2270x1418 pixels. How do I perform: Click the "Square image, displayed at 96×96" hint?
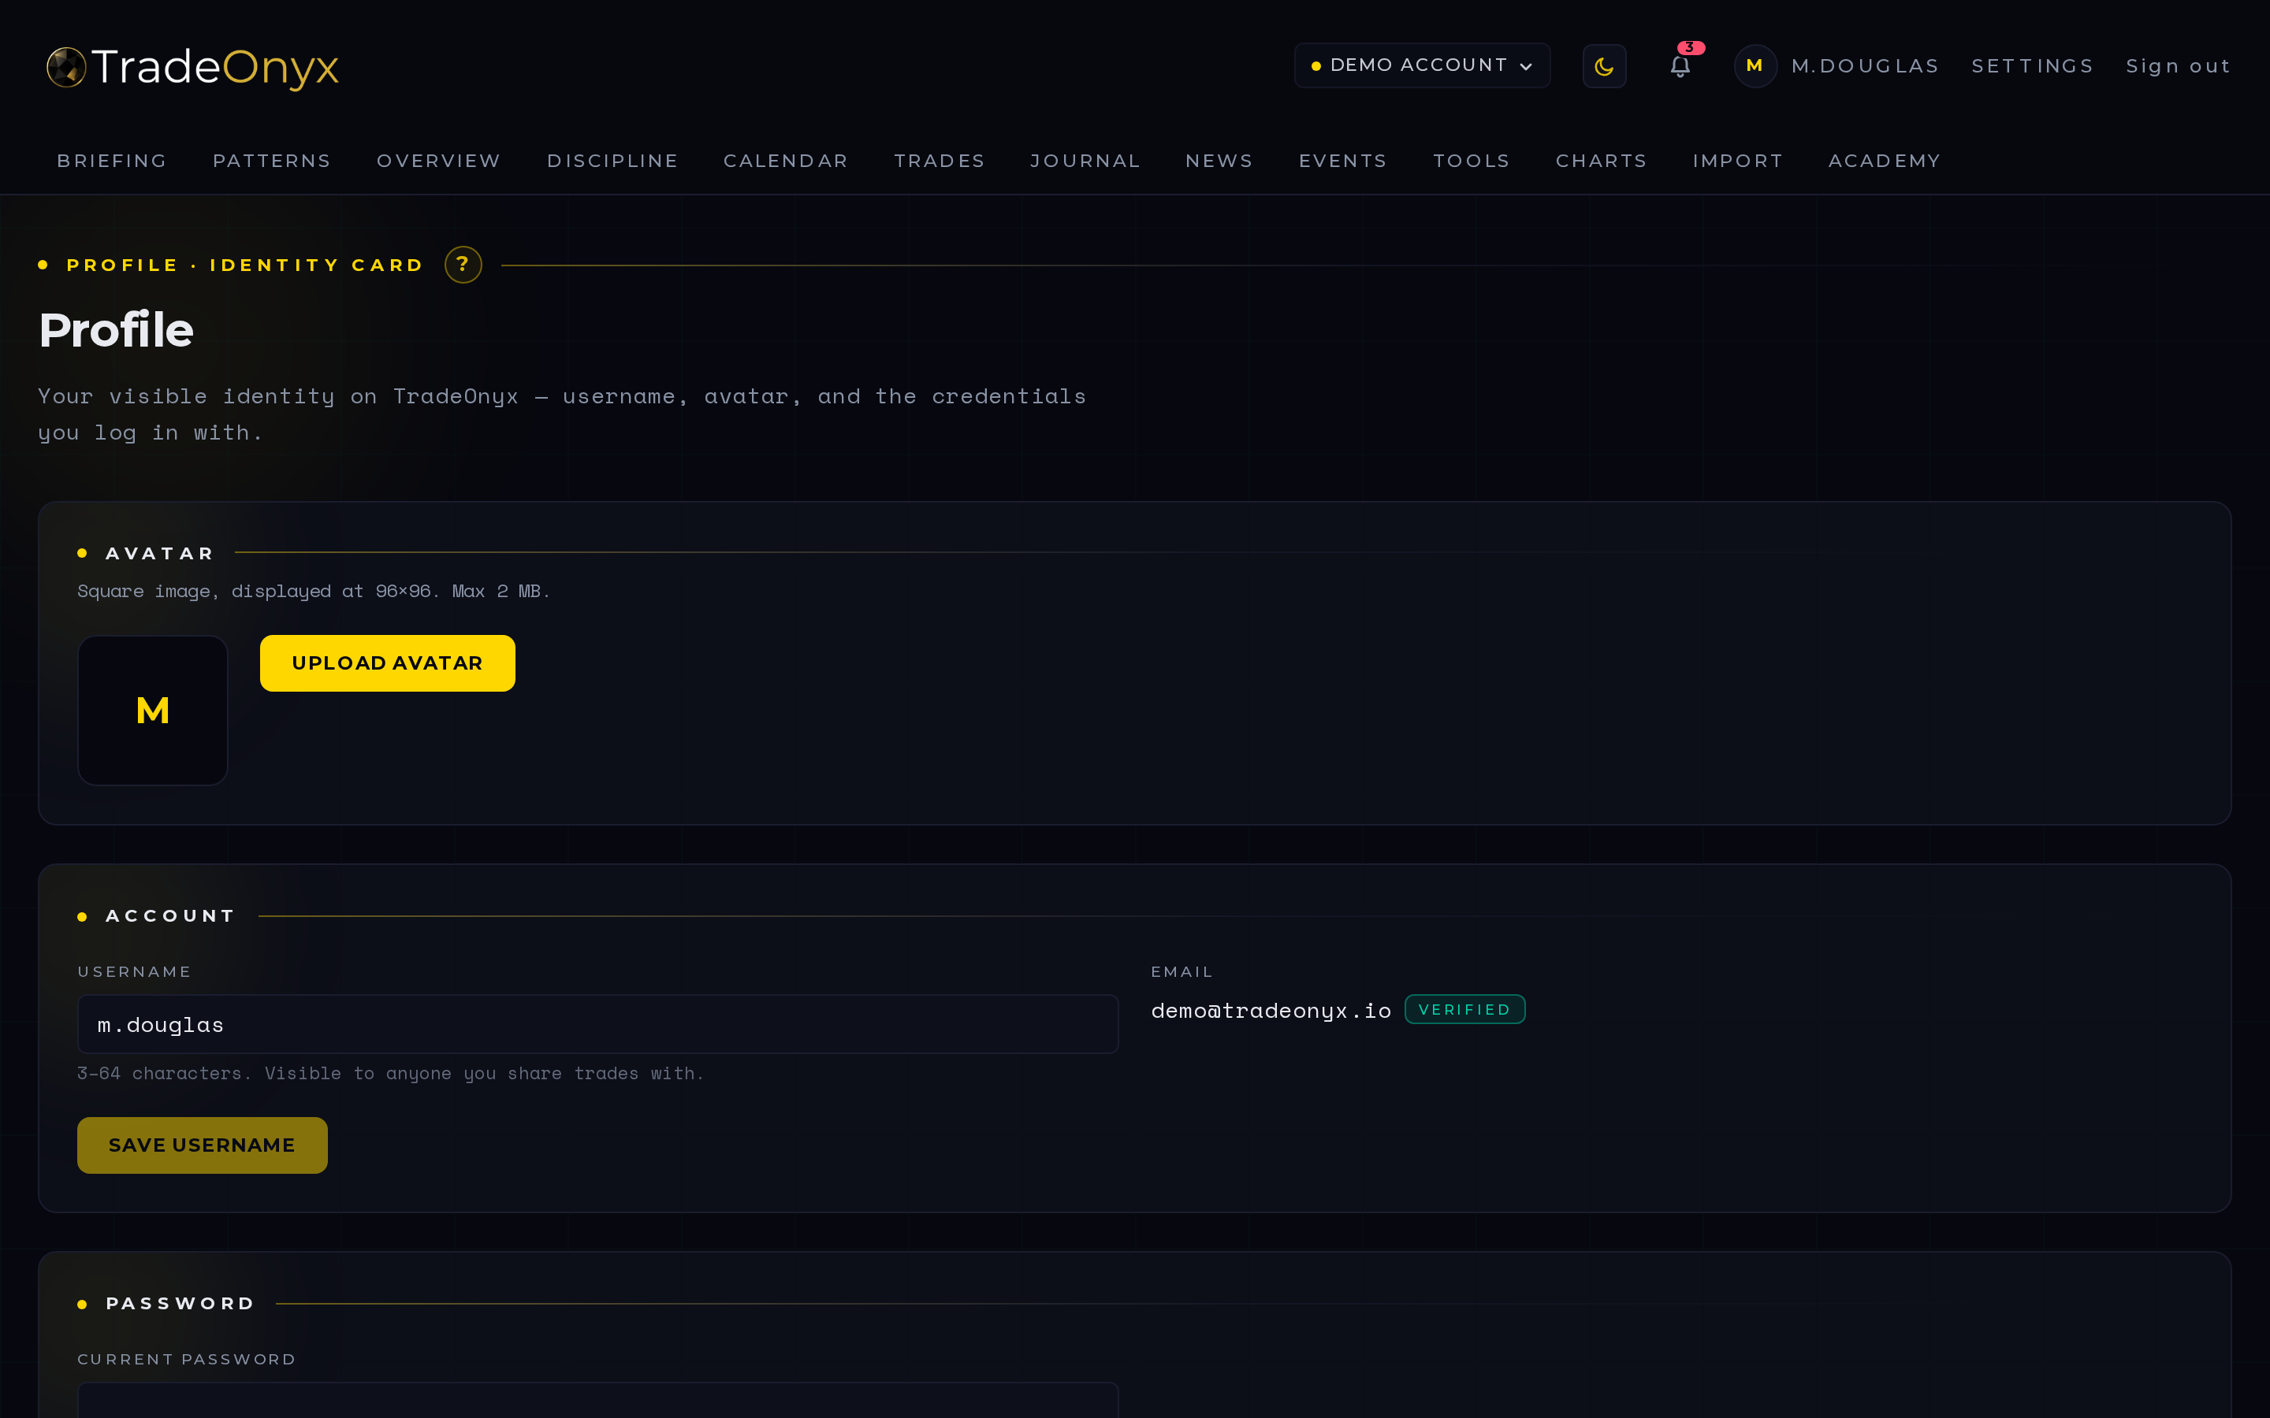[313, 591]
